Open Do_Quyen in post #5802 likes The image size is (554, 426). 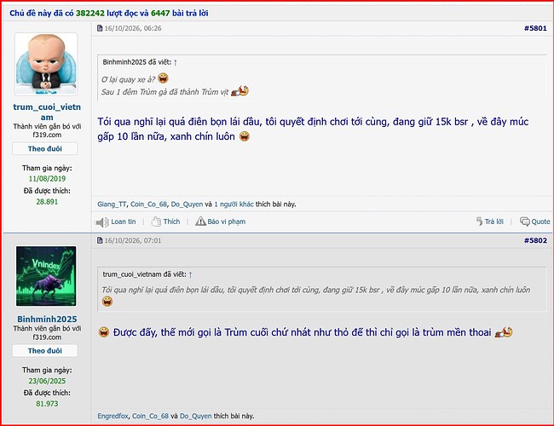196,416
